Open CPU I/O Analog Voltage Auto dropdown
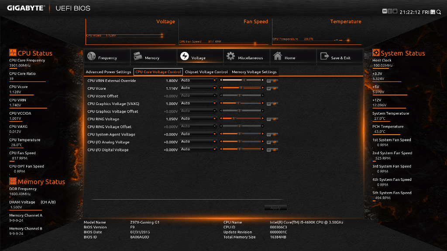 [199, 142]
